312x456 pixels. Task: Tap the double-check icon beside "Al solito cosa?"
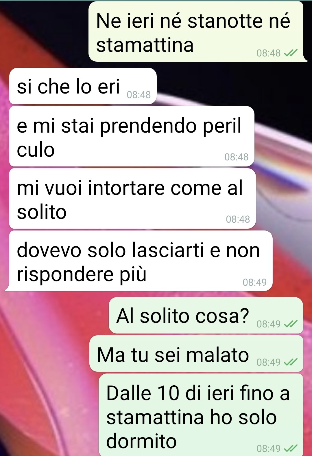[x=290, y=324]
